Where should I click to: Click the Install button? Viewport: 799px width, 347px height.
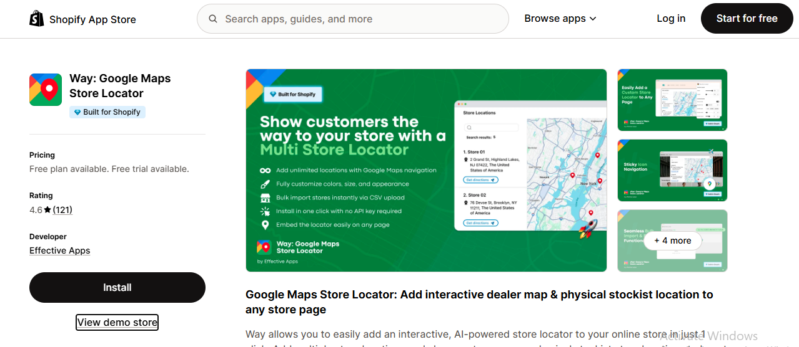pyautogui.click(x=117, y=288)
